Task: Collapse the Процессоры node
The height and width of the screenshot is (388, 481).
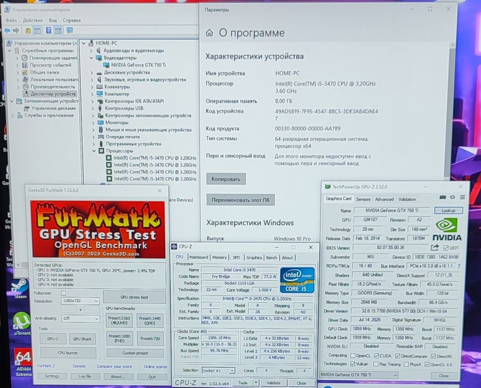Action: (x=94, y=151)
